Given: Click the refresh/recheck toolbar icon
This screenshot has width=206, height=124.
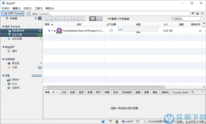Looking at the screenshot, I should (75, 19).
